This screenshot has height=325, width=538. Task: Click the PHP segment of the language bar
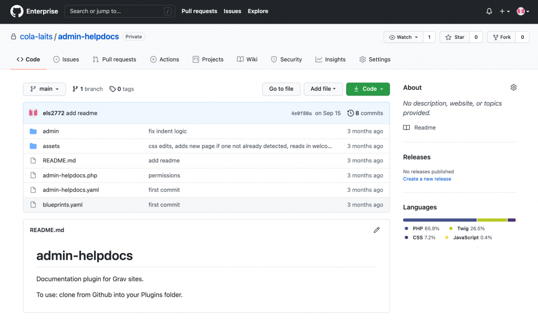point(440,220)
